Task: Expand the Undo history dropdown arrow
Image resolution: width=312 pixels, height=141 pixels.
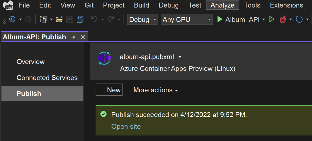Action: tap(102, 19)
